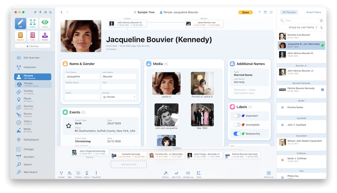This screenshot has height=193, width=337.
Task: Select Sarah J. Coffman in person list
Action: pyautogui.click(x=301, y=160)
